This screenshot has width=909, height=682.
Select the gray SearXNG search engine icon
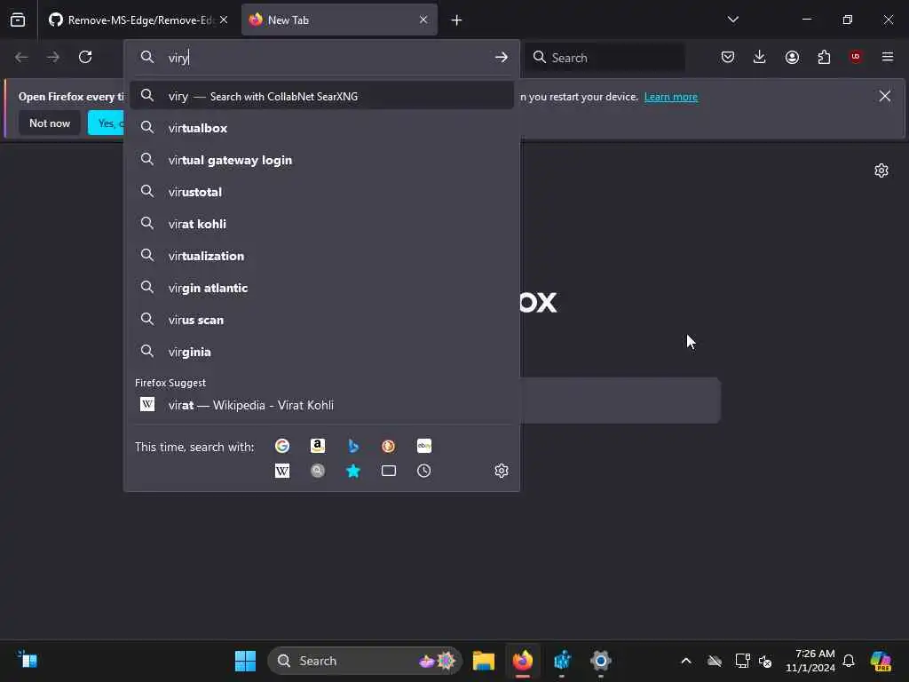(x=318, y=471)
